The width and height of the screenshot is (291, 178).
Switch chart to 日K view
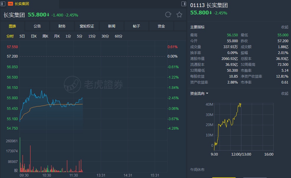(x=34, y=36)
